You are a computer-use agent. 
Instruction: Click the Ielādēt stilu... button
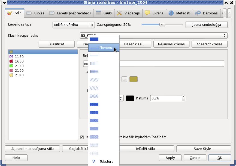click(146, 149)
